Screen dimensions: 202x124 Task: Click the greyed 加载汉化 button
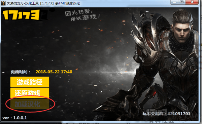30,104
